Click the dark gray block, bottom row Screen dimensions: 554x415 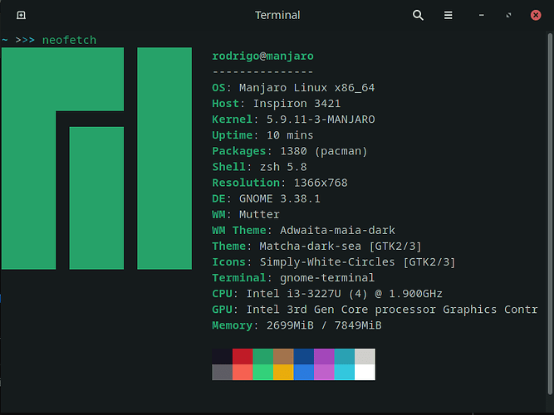223,373
